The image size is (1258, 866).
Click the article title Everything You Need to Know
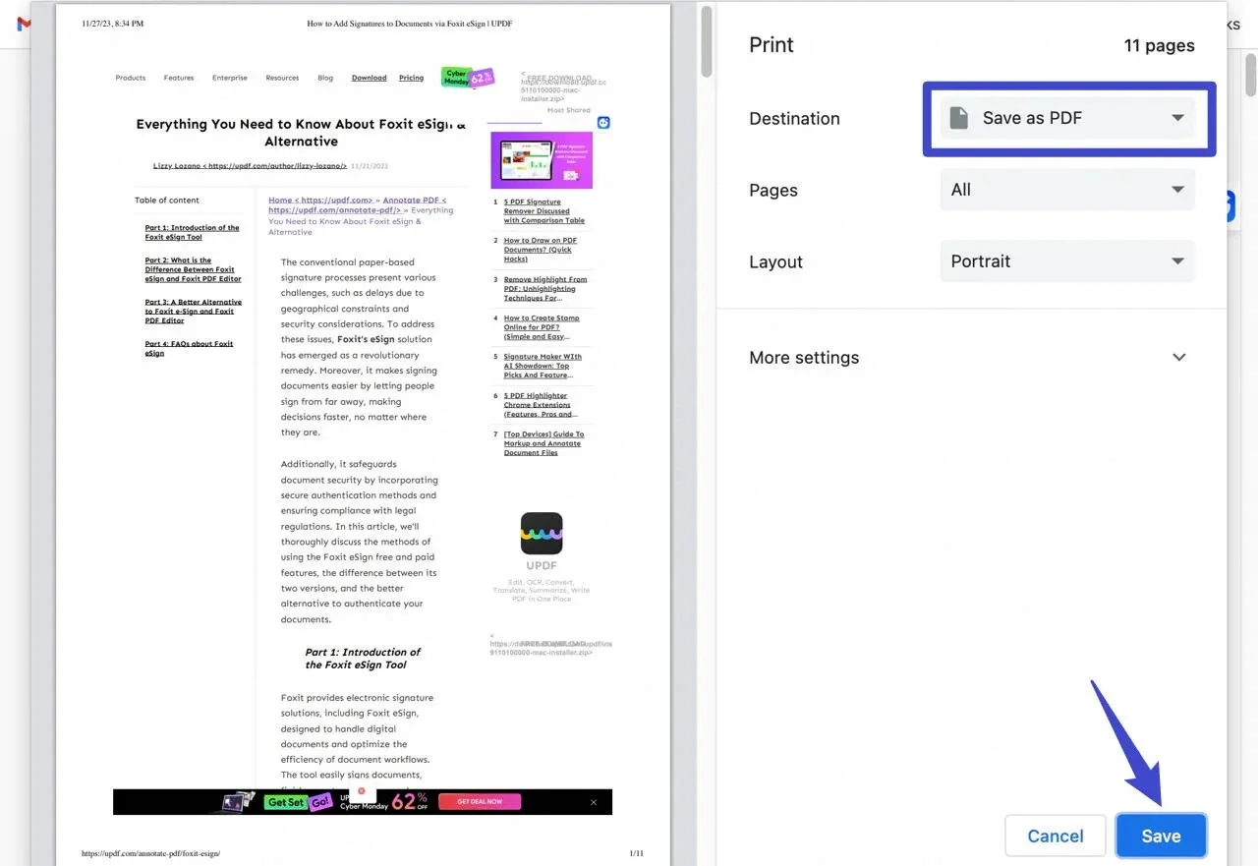301,133
